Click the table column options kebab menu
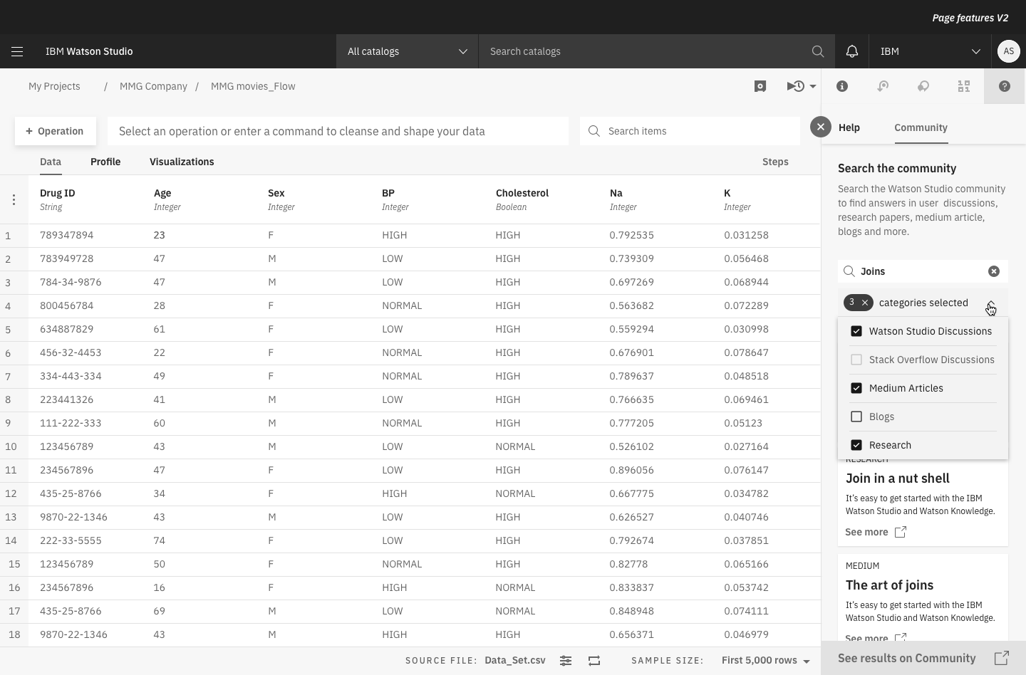 14,200
